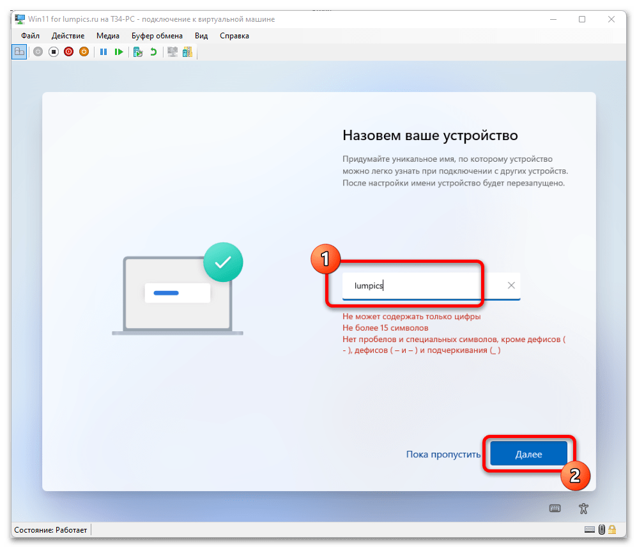Create a checkpoint using the toolbar icon
The image size is (637, 548).
tap(137, 52)
